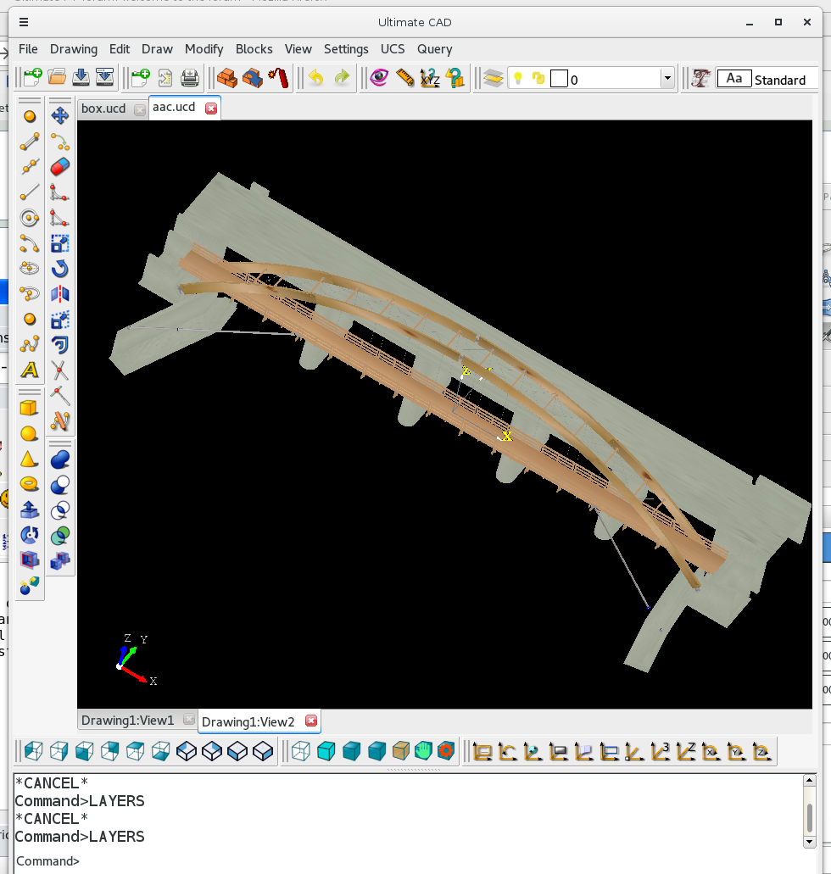Select the Move tool with four arrows
The width and height of the screenshot is (831, 874).
pyautogui.click(x=60, y=116)
